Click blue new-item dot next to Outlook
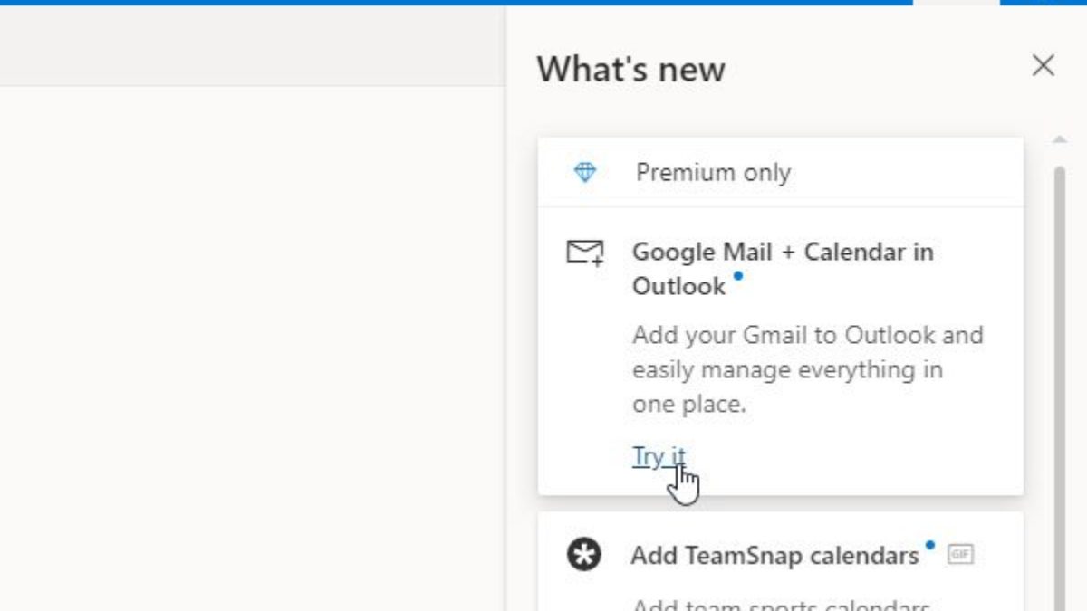Viewport: 1087px width, 611px height. point(738,275)
